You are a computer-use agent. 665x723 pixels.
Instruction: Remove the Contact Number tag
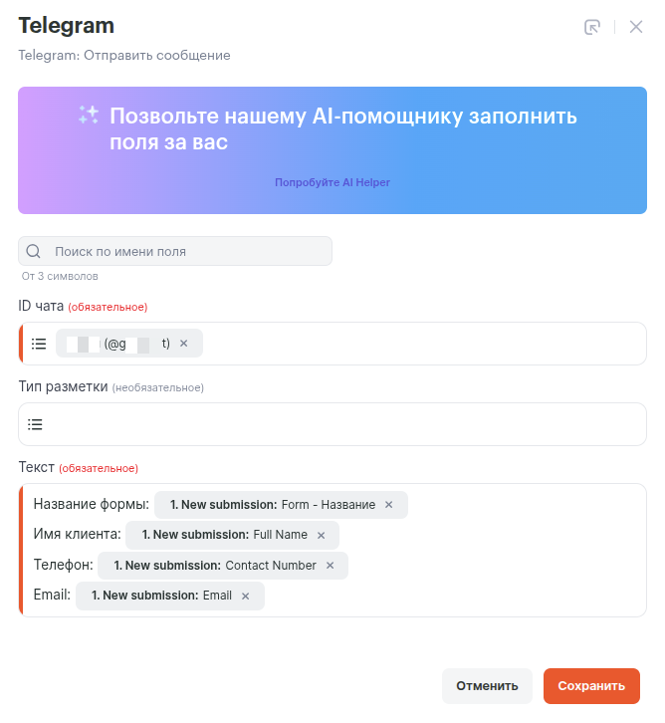330,566
